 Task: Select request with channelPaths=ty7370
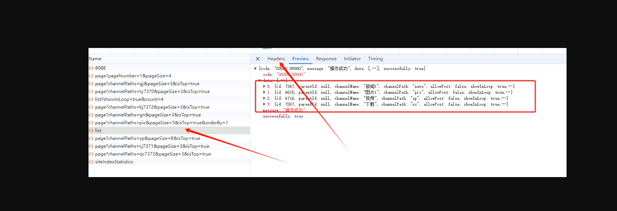(169, 91)
